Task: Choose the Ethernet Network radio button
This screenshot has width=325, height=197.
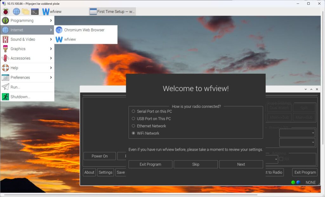Action: pyautogui.click(x=134, y=126)
